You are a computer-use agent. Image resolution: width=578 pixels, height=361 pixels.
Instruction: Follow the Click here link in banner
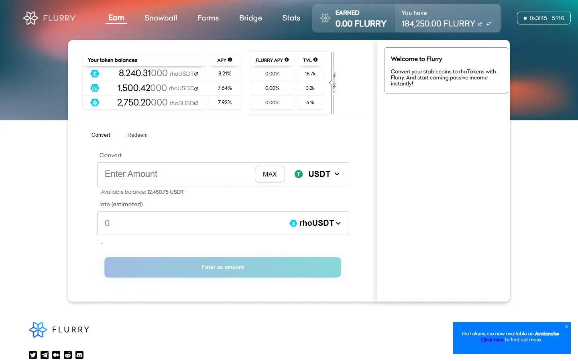[x=493, y=340]
